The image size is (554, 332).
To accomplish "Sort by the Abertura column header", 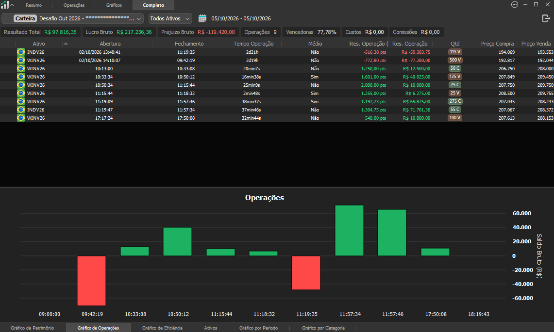I will pos(110,44).
